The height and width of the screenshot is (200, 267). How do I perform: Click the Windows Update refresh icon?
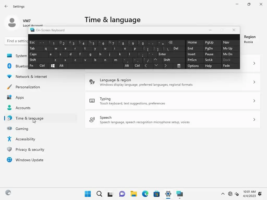tap(9, 160)
